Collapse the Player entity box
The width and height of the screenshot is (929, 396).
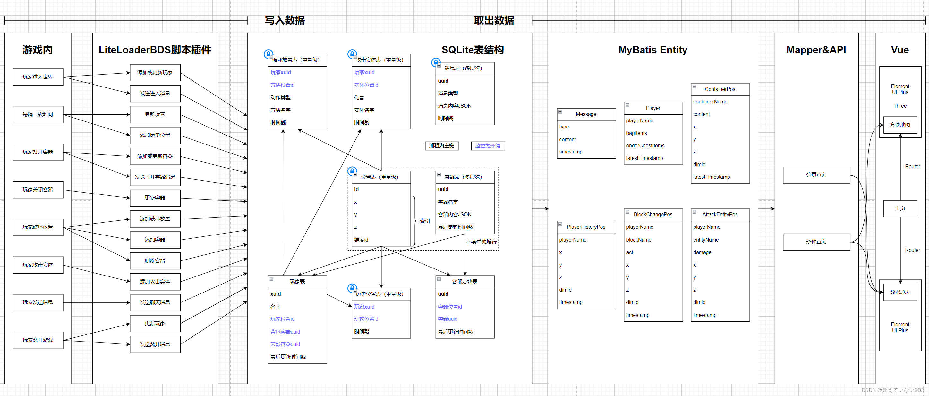pos(627,105)
